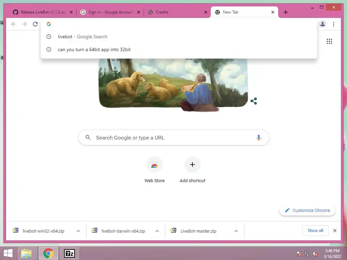Click clock icon beside 64bit app suggestion
Viewport: 347px width, 260px height.
pos(49,49)
